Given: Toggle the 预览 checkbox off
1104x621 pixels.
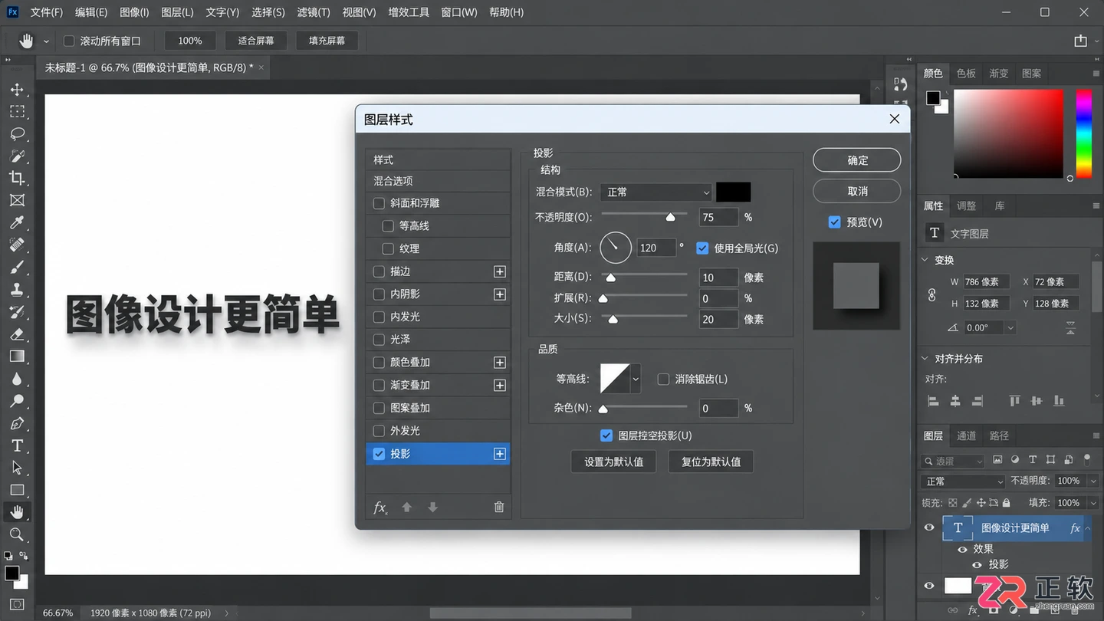Looking at the screenshot, I should click(x=835, y=222).
